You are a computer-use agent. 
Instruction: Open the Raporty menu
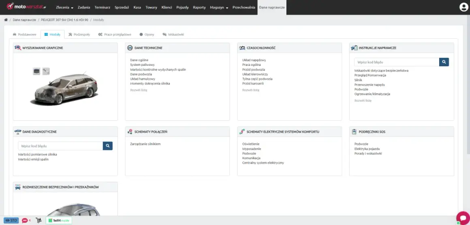pos(199,7)
